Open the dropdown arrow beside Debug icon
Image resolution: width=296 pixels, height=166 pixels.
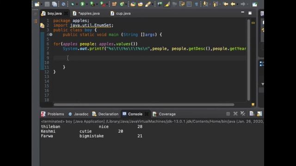(77, 4)
